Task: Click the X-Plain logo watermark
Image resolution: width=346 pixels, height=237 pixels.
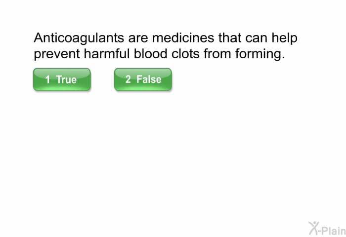Action: [327, 229]
